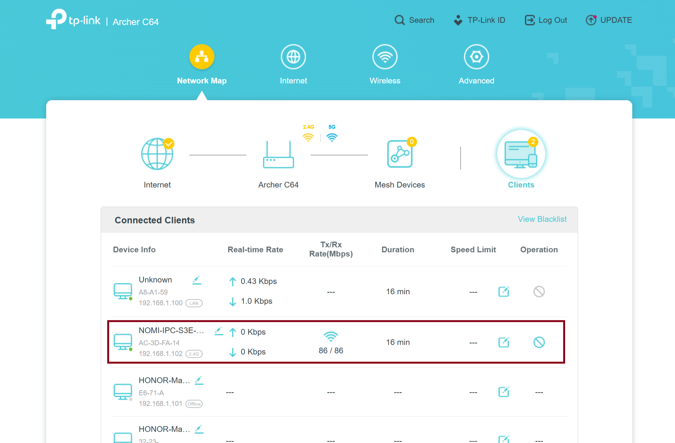Click the 86 / 86 Tx/Rx rate

tap(331, 351)
